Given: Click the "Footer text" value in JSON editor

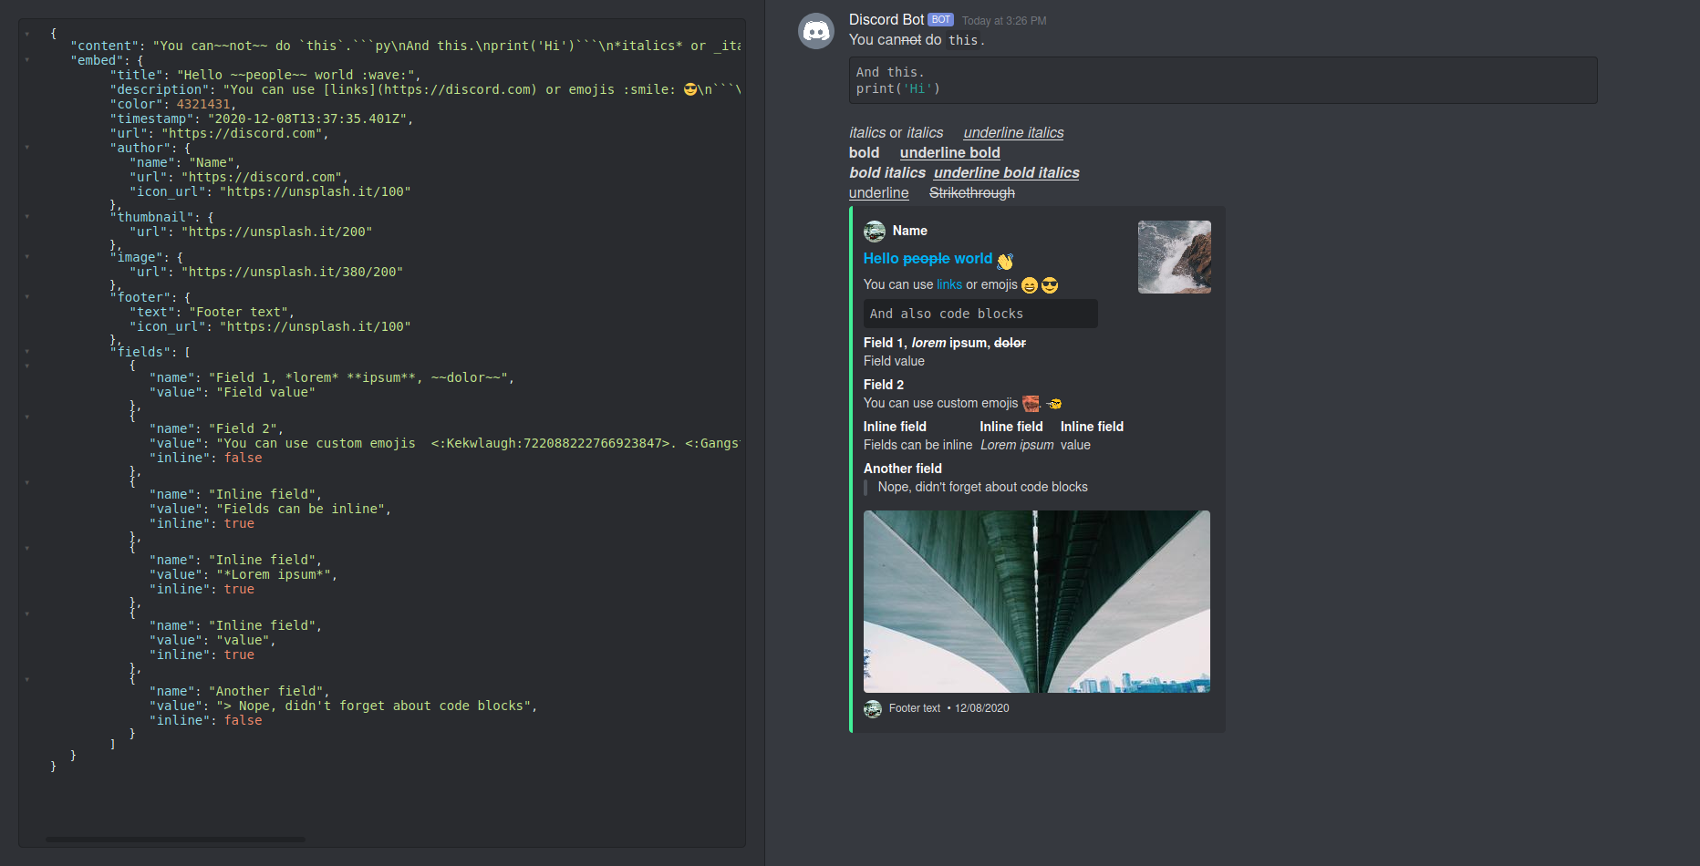Looking at the screenshot, I should [x=239, y=312].
